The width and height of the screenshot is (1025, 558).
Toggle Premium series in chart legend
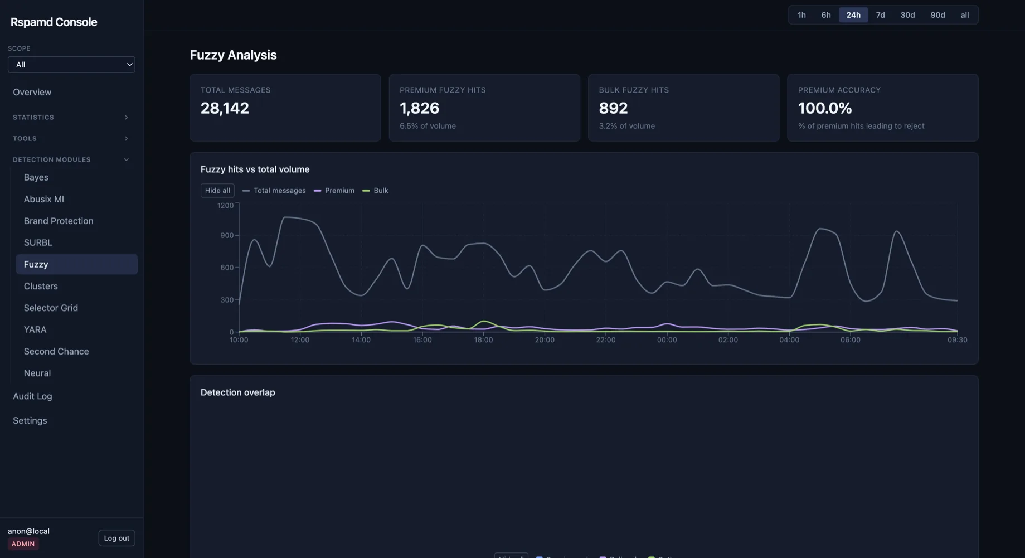(x=334, y=191)
